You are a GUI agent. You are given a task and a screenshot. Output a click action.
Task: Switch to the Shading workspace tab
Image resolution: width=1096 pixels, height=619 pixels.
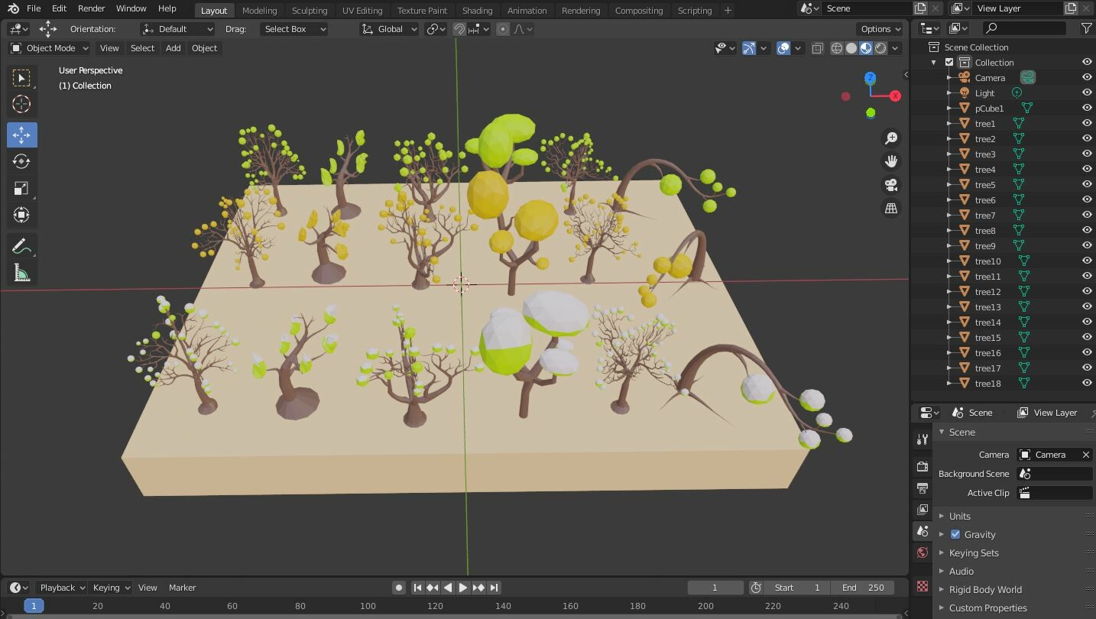(477, 11)
